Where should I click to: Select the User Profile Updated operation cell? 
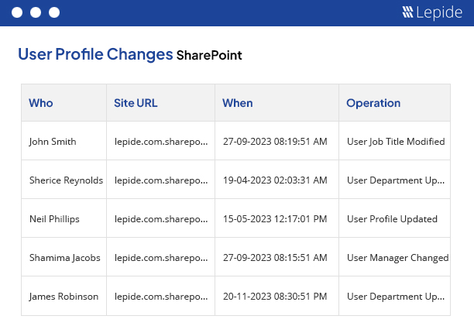click(x=392, y=219)
